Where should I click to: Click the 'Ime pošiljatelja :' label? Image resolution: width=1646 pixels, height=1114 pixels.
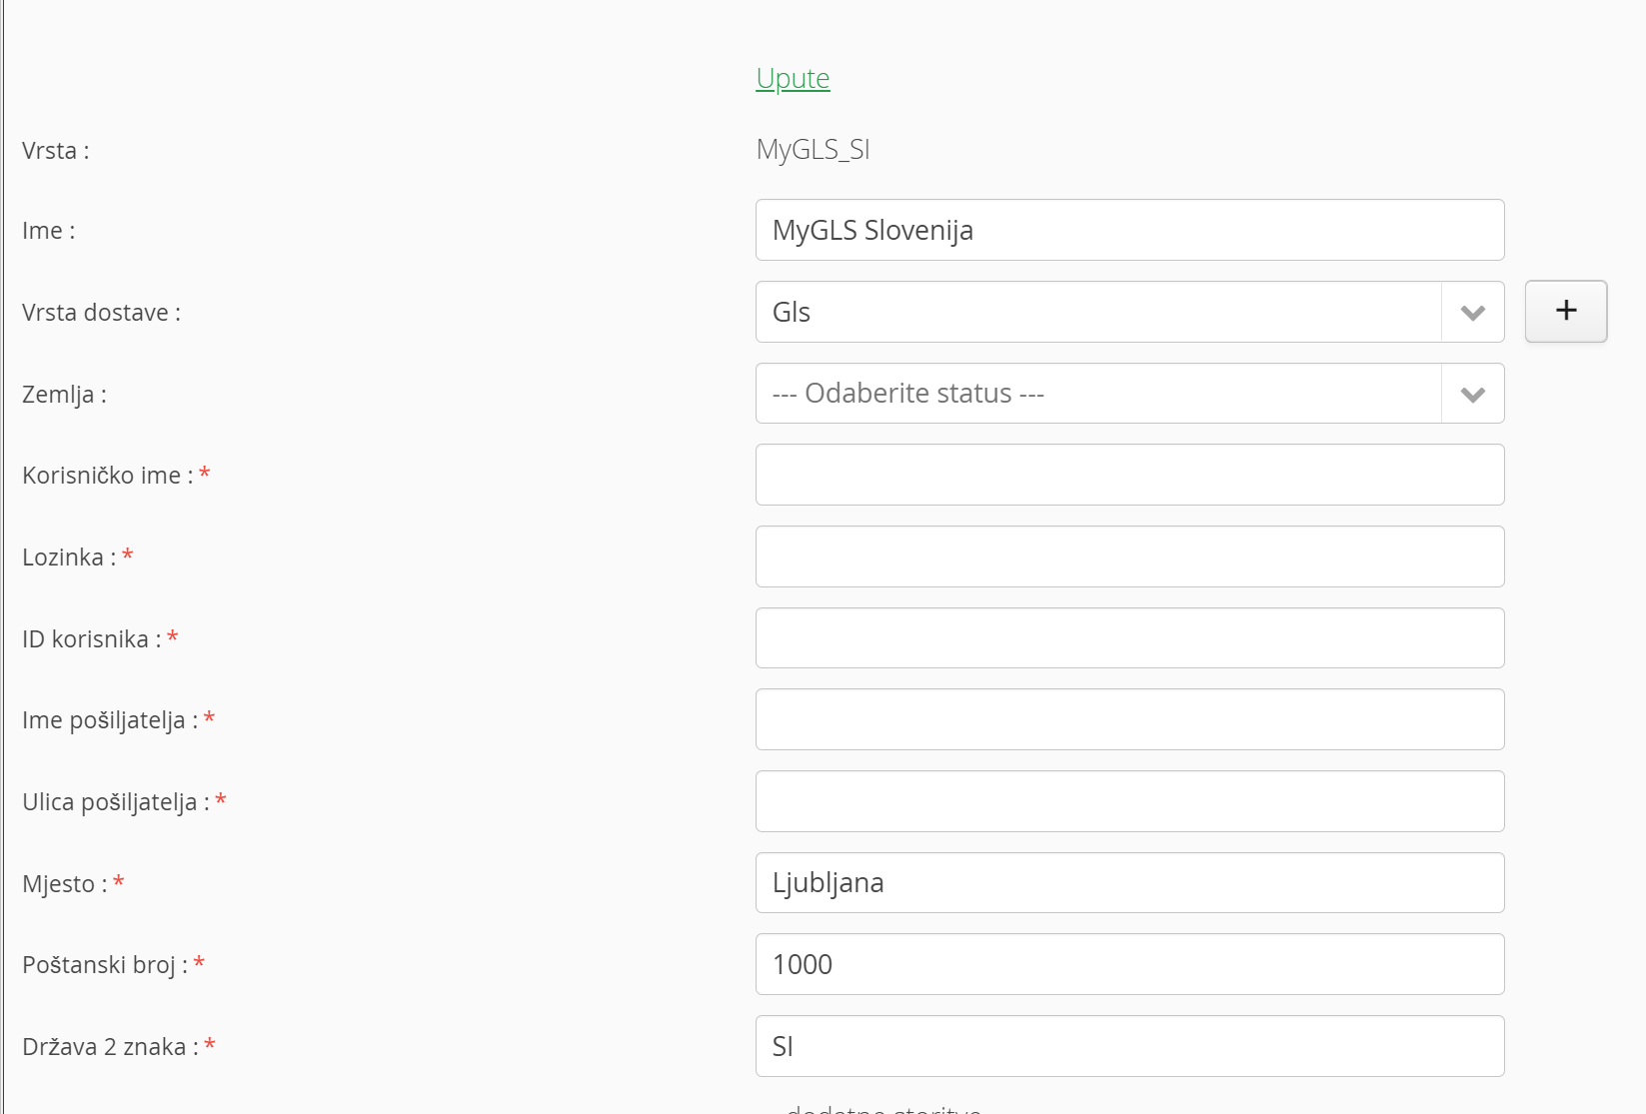pos(110,720)
